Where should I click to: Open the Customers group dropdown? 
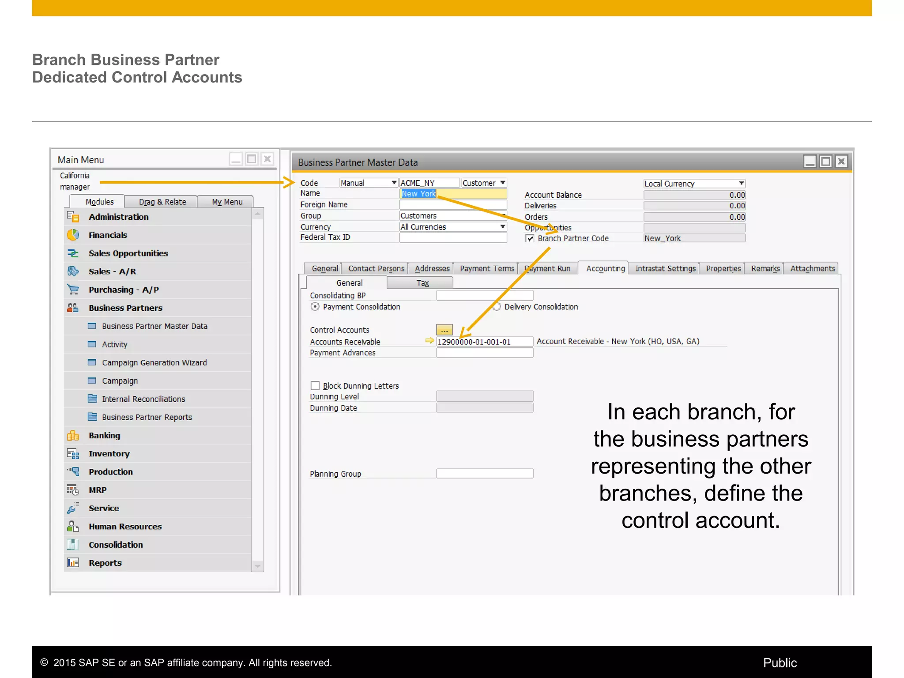click(502, 216)
